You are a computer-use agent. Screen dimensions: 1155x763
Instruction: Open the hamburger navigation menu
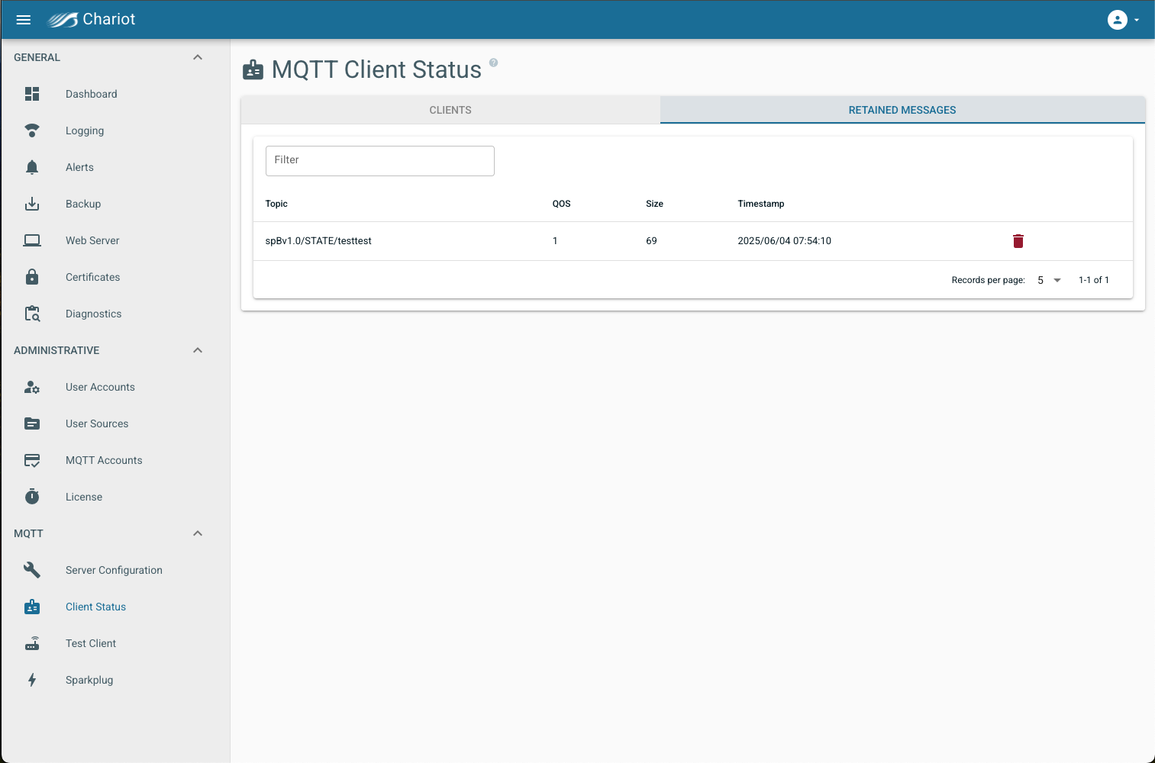[24, 20]
